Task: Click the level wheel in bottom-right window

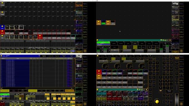Action: pyautogui.click(x=177, y=100)
